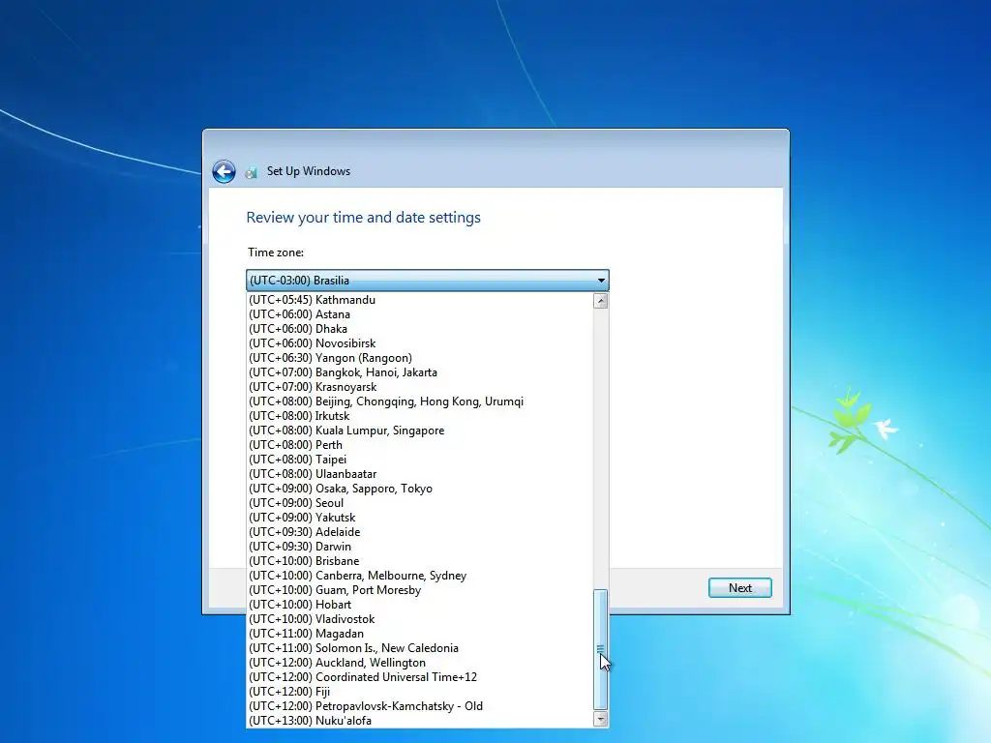The image size is (991, 743).
Task: Select (UTC+05:45) Kathmandu
Action: 420,300
